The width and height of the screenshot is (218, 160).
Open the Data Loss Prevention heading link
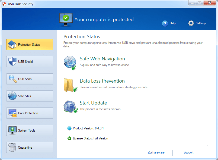tap(102, 81)
